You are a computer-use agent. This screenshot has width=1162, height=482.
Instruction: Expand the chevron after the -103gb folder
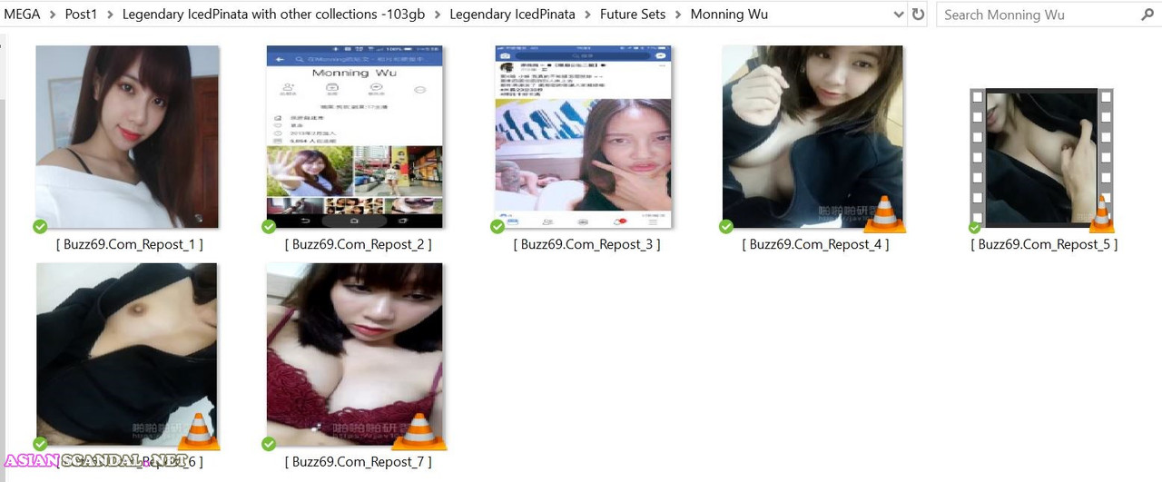pyautogui.click(x=438, y=15)
